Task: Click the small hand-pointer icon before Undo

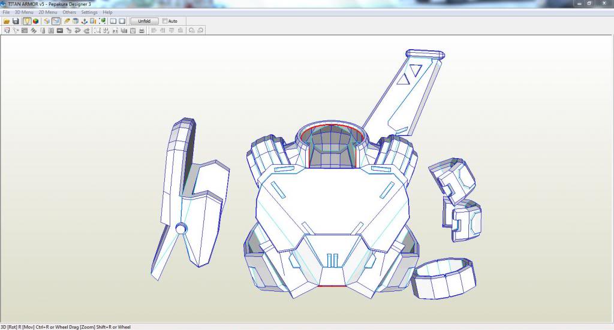Action: click(x=68, y=31)
